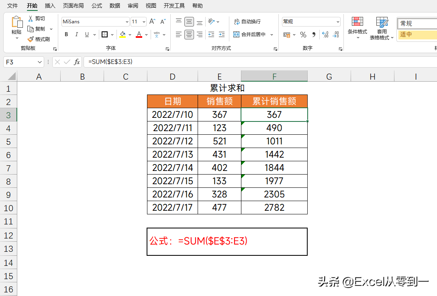Select column F header
The width and height of the screenshot is (437, 296).
(274, 76)
